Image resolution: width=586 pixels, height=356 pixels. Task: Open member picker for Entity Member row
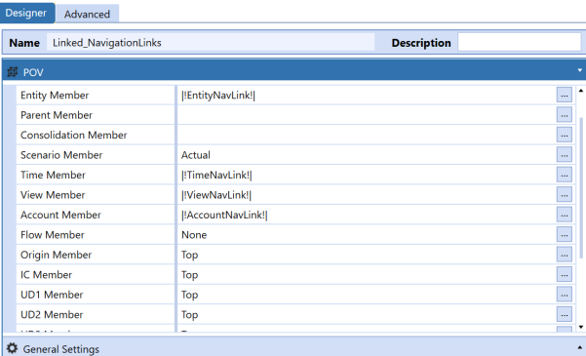click(564, 95)
